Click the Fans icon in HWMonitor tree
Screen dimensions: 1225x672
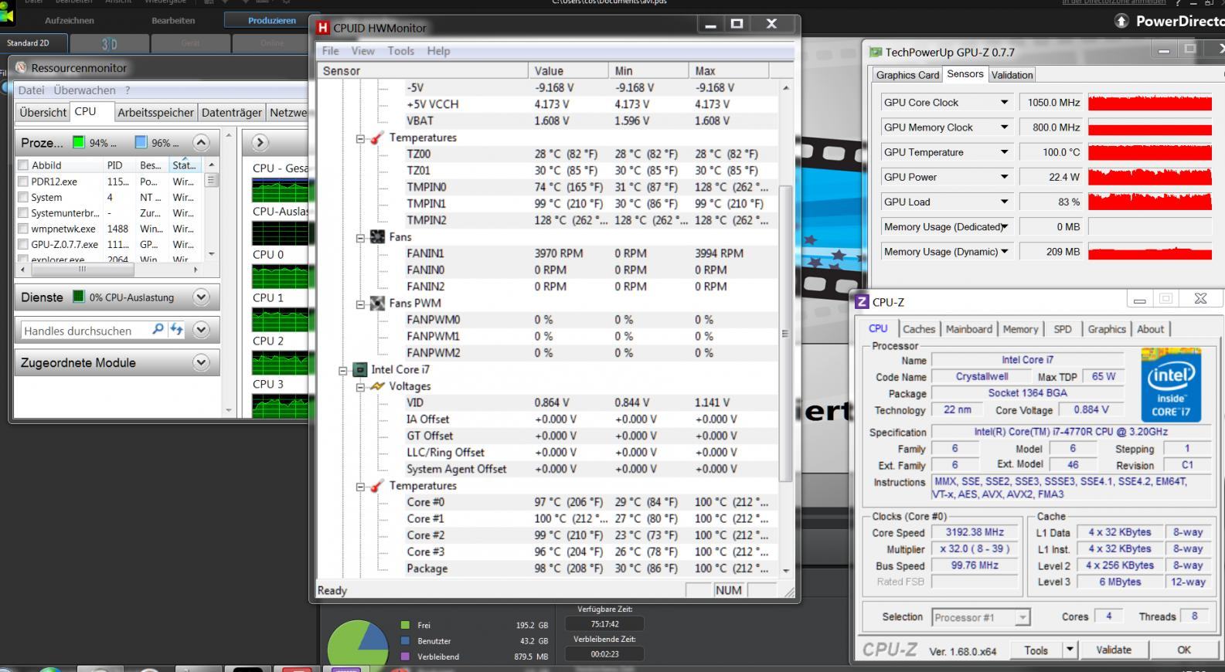click(377, 237)
